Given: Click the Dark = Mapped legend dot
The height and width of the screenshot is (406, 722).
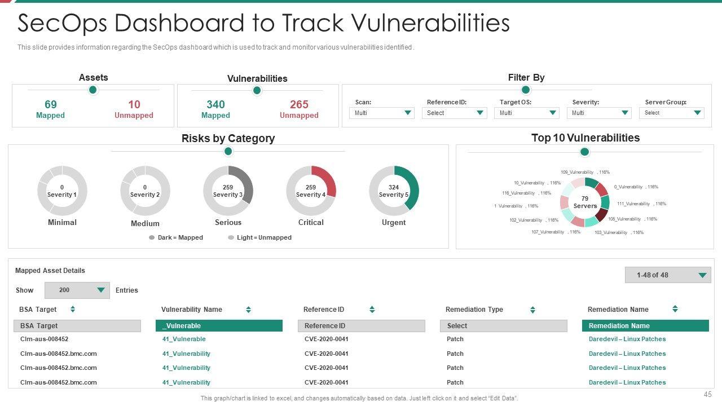Looking at the screenshot, I should pos(152,238).
